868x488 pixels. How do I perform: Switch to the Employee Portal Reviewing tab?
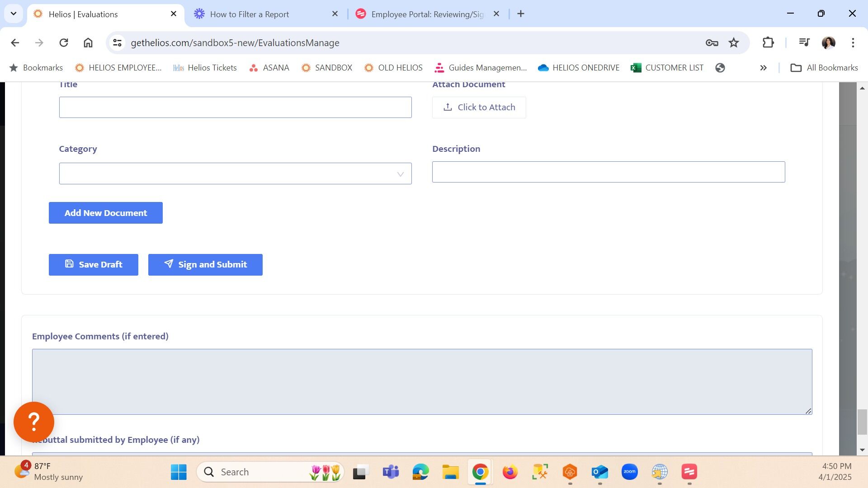point(427,14)
